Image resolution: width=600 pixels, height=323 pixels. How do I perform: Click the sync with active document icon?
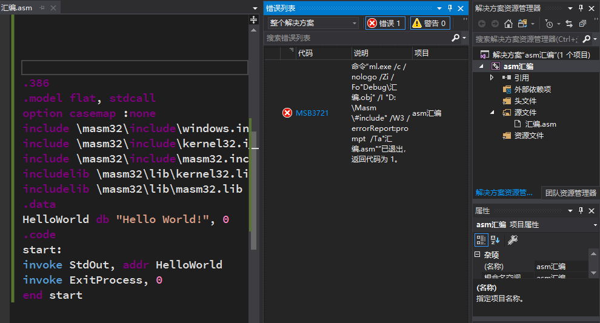click(569, 24)
